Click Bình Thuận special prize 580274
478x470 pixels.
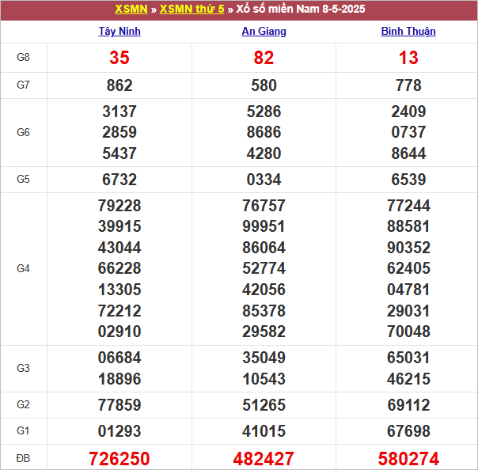(x=408, y=459)
